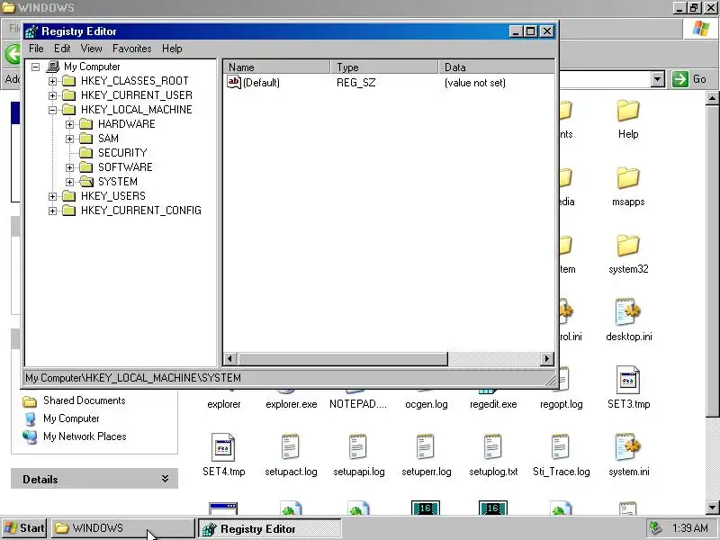The image size is (720, 540).
Task: Click the (value not set) data cell
Action: pyautogui.click(x=475, y=83)
